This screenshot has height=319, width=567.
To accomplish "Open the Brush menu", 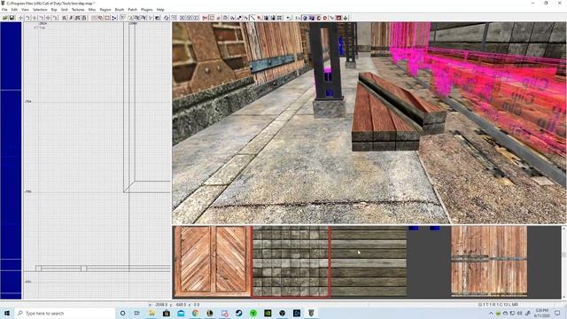I will pyautogui.click(x=120, y=10).
